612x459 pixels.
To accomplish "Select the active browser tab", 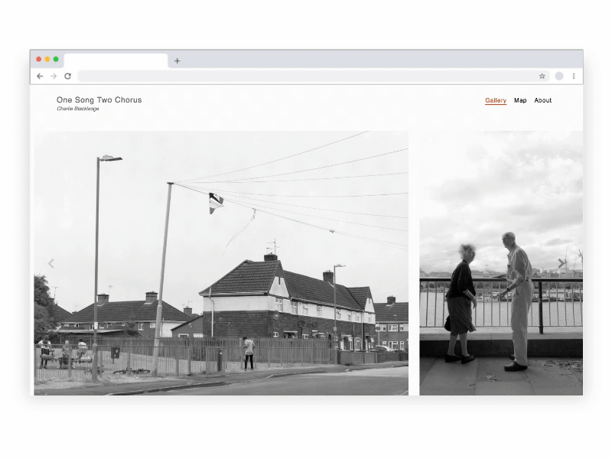I will (116, 61).
